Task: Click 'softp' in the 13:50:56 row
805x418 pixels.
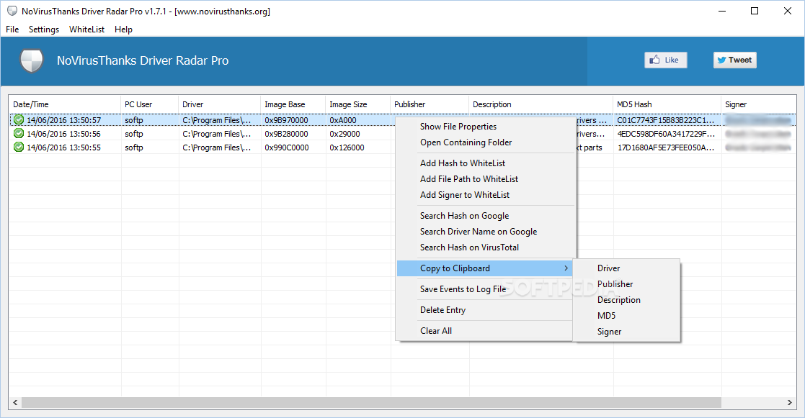Action: [x=133, y=134]
